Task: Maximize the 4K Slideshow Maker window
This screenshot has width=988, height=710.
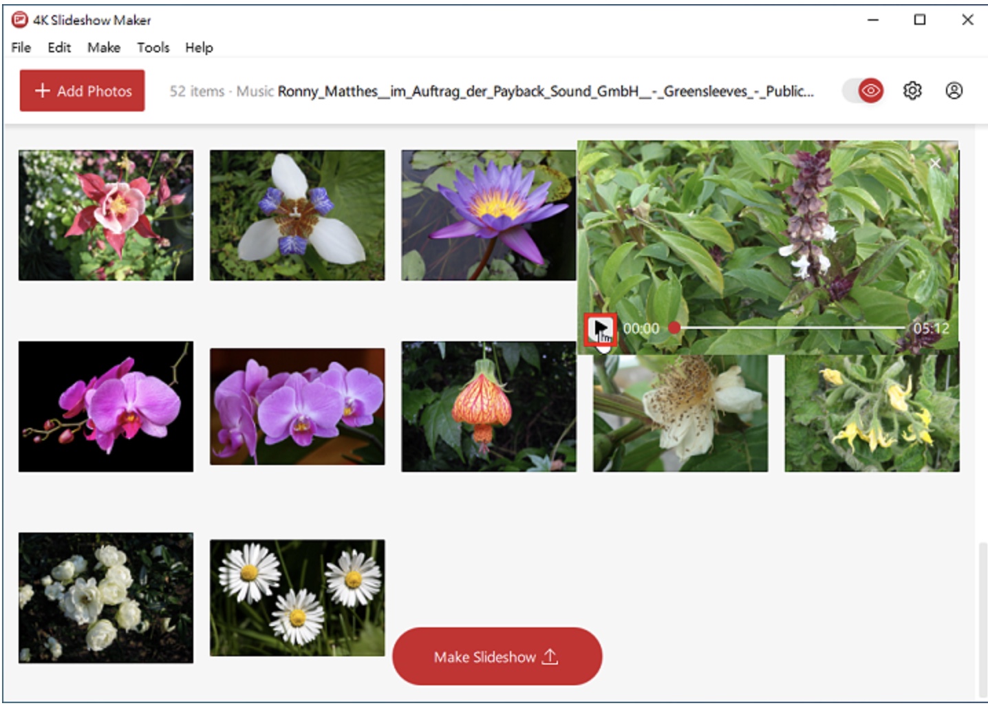Action: point(920,20)
